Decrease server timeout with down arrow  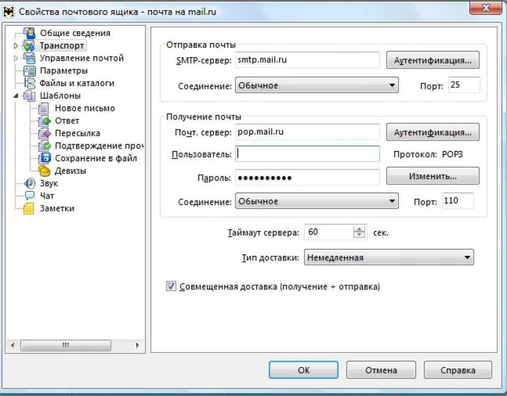pos(359,235)
